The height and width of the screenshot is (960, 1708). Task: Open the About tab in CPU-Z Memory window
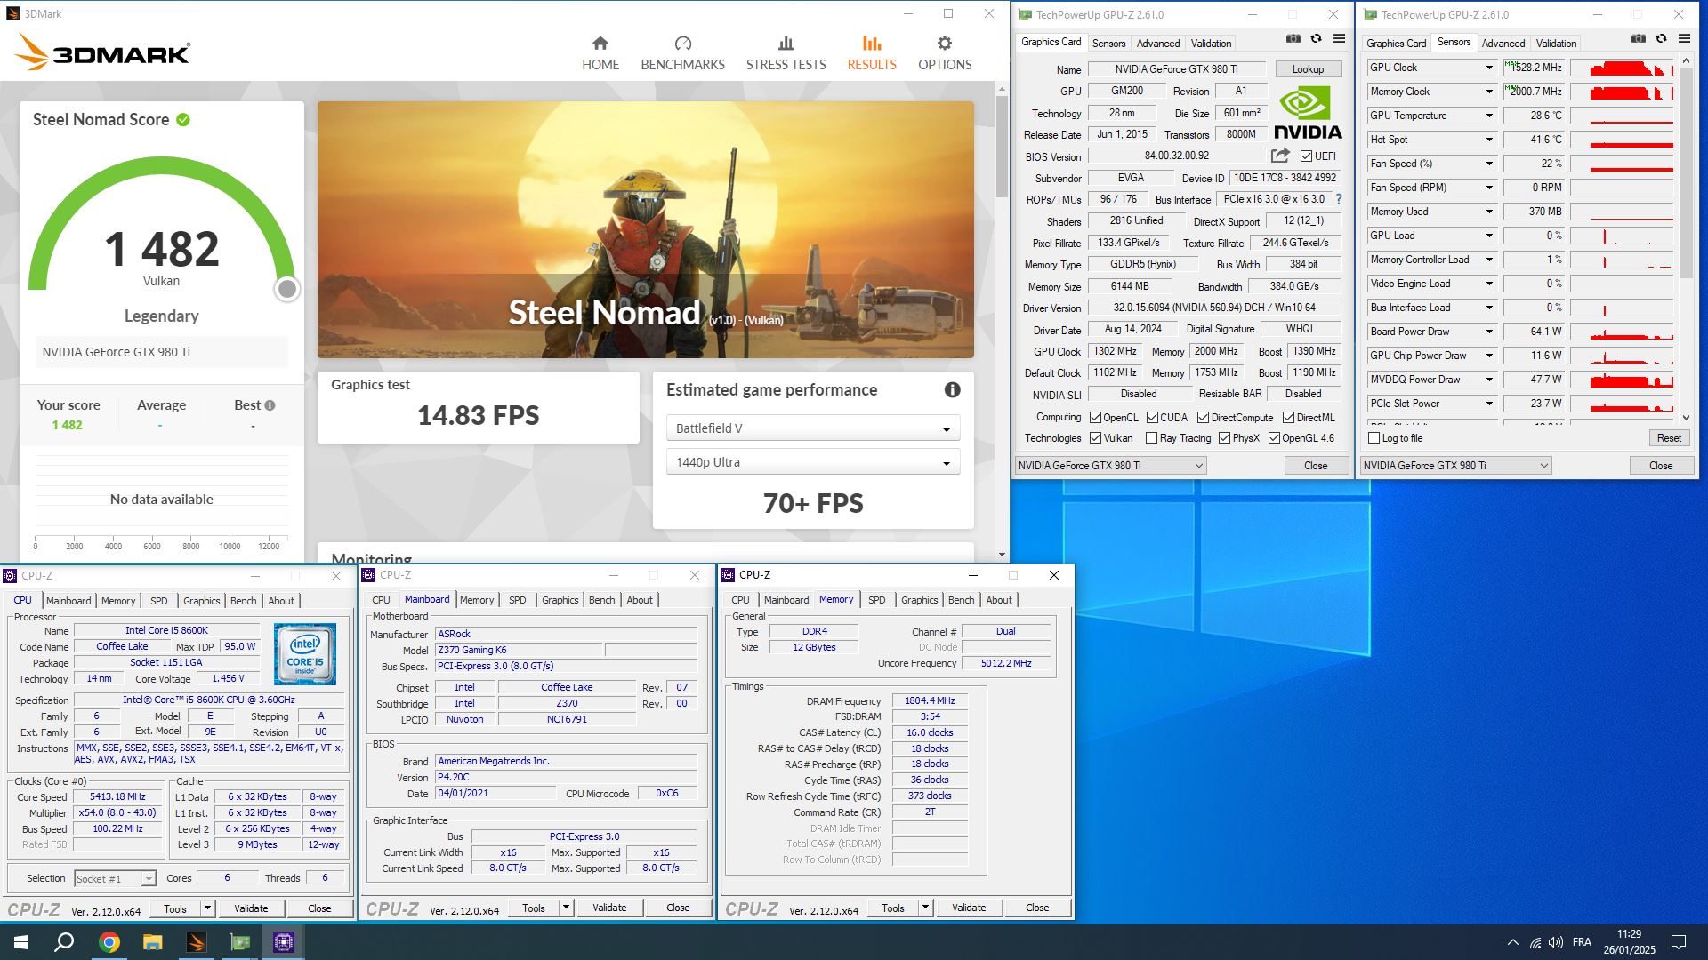[x=999, y=600]
